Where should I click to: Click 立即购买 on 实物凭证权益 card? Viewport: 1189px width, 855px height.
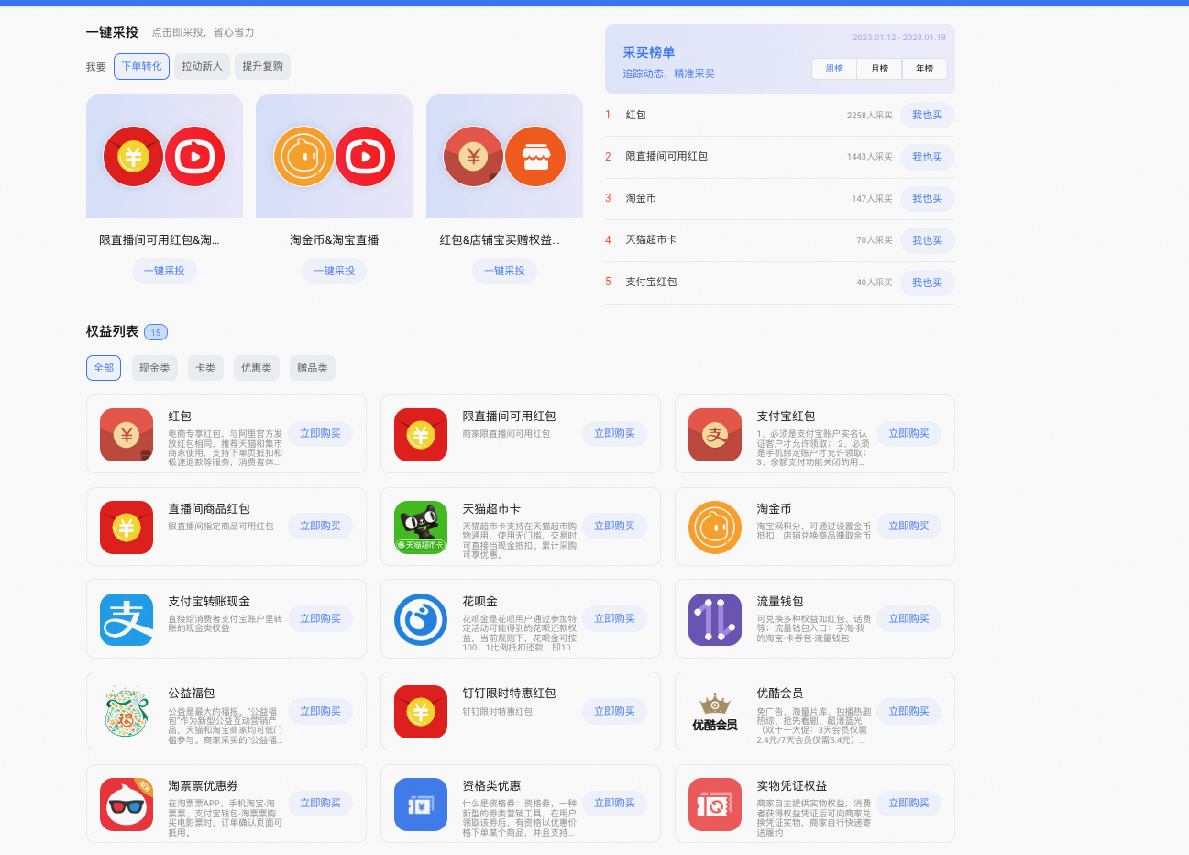(x=908, y=803)
